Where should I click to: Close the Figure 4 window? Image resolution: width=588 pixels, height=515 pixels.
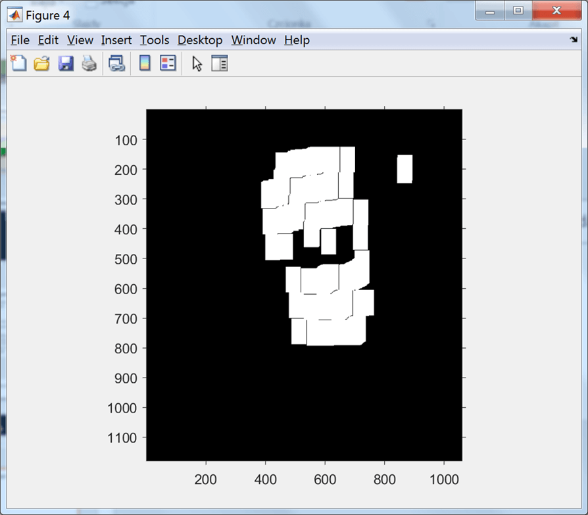(x=556, y=11)
